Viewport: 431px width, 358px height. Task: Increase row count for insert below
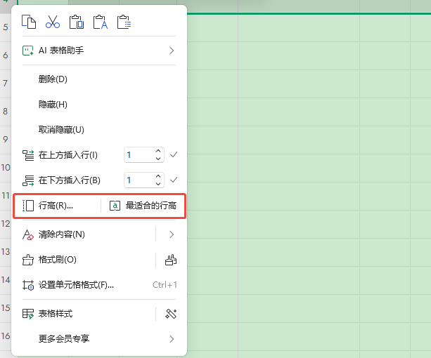pyautogui.click(x=158, y=176)
